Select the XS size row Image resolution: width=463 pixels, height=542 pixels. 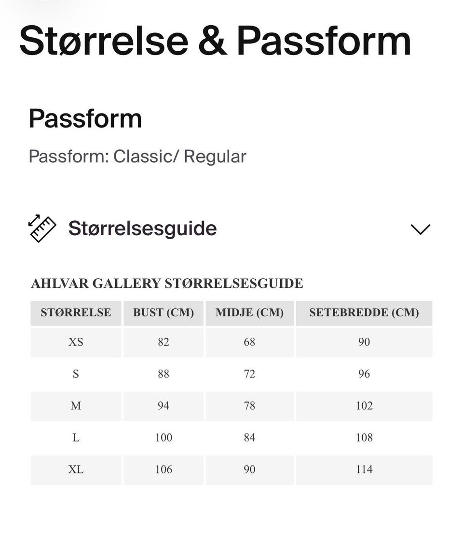pyautogui.click(x=76, y=342)
